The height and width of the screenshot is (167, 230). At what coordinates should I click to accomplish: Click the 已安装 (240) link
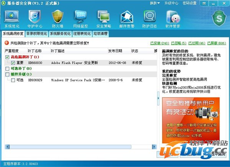click(160, 43)
